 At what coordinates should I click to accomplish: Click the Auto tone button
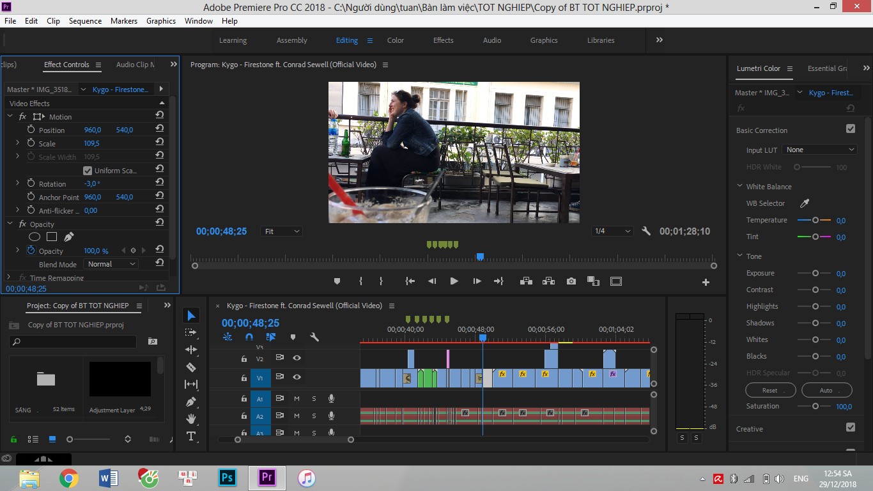826,390
